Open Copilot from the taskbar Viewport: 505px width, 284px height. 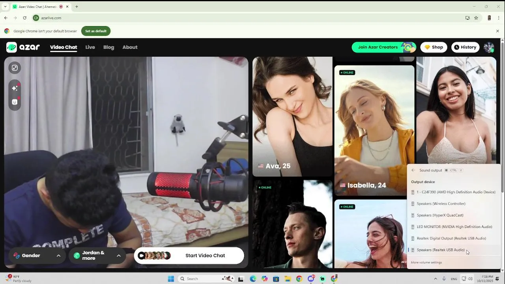point(264,279)
